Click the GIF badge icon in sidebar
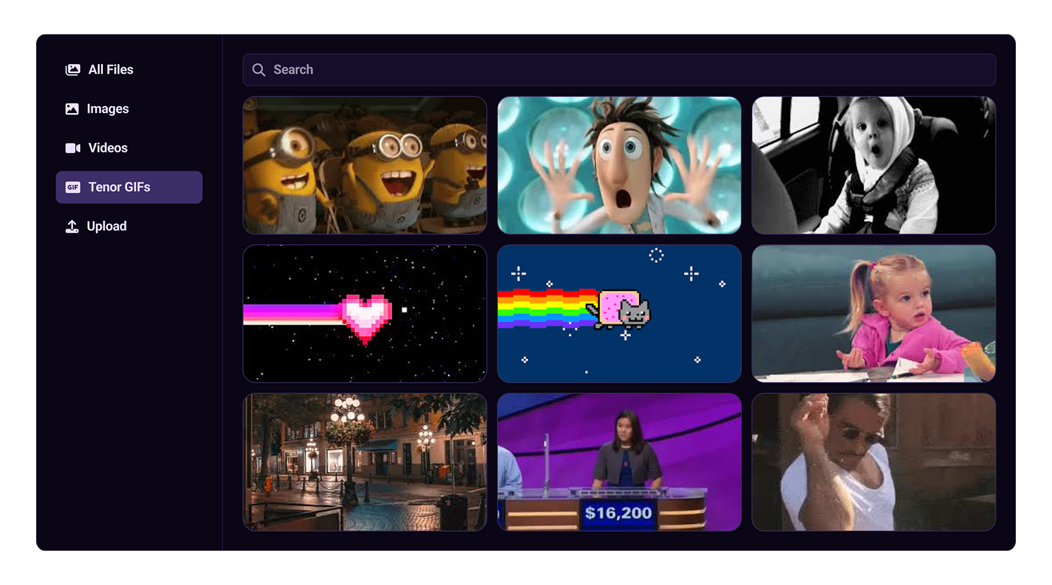Screen dimensions: 1052x585 73,187
